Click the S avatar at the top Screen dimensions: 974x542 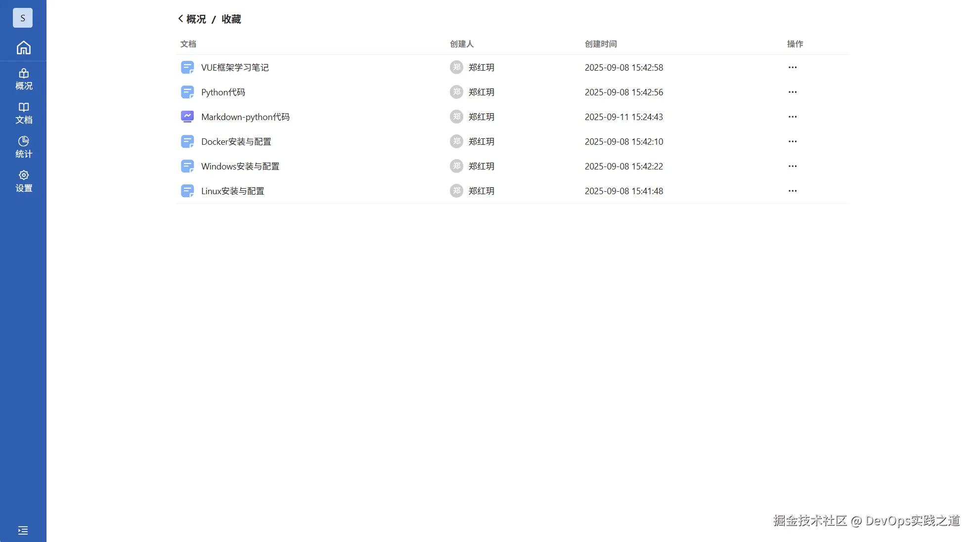(x=22, y=18)
